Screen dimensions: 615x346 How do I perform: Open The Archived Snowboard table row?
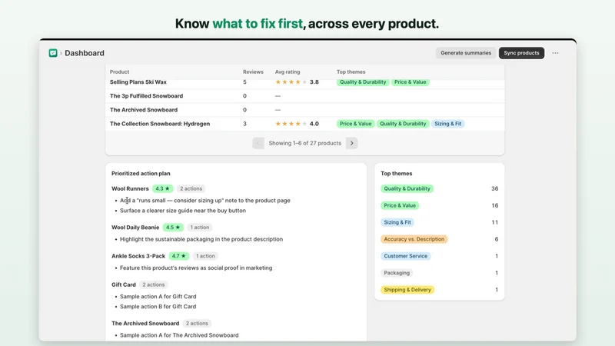(x=304, y=110)
